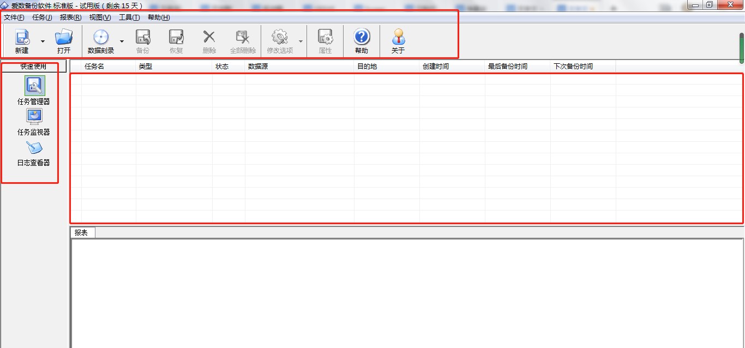Click the app icon in title bar
The width and height of the screenshot is (745, 348).
(x=4, y=5)
